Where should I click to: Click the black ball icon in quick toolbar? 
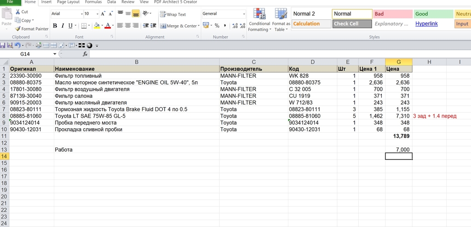click(x=89, y=45)
